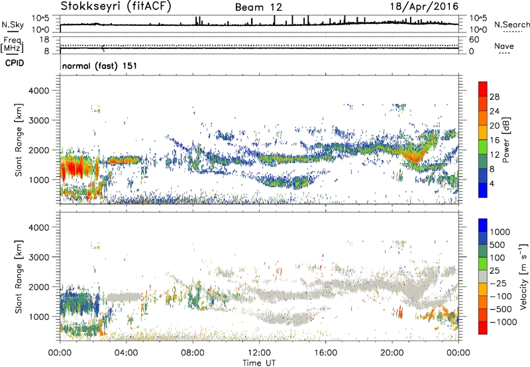
Task: Click the '16:00' time axis tick label
Action: (x=325, y=353)
